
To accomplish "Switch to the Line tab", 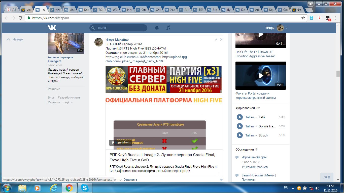I will tap(70, 10).
